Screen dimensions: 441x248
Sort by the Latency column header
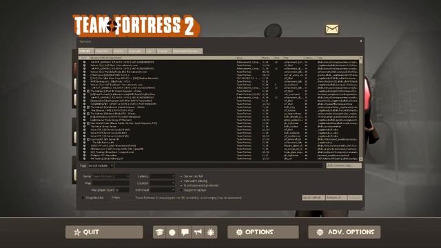[x=309, y=58]
